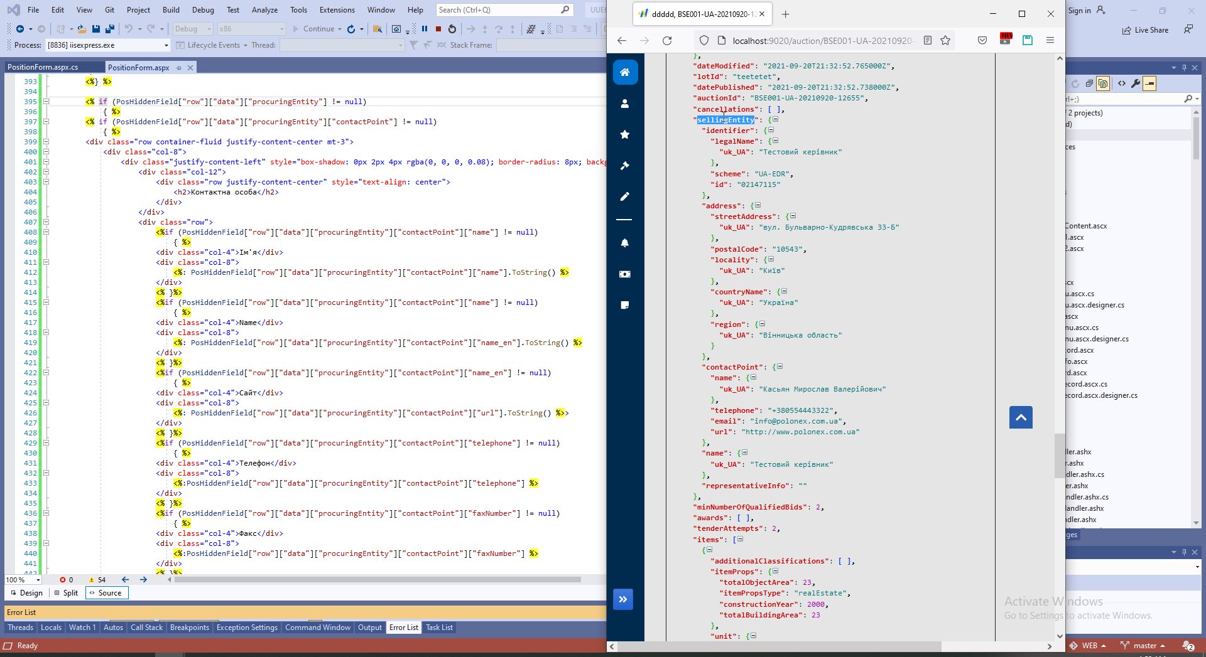The height and width of the screenshot is (657, 1206).
Task: Reload the browser page
Action: 667,41
